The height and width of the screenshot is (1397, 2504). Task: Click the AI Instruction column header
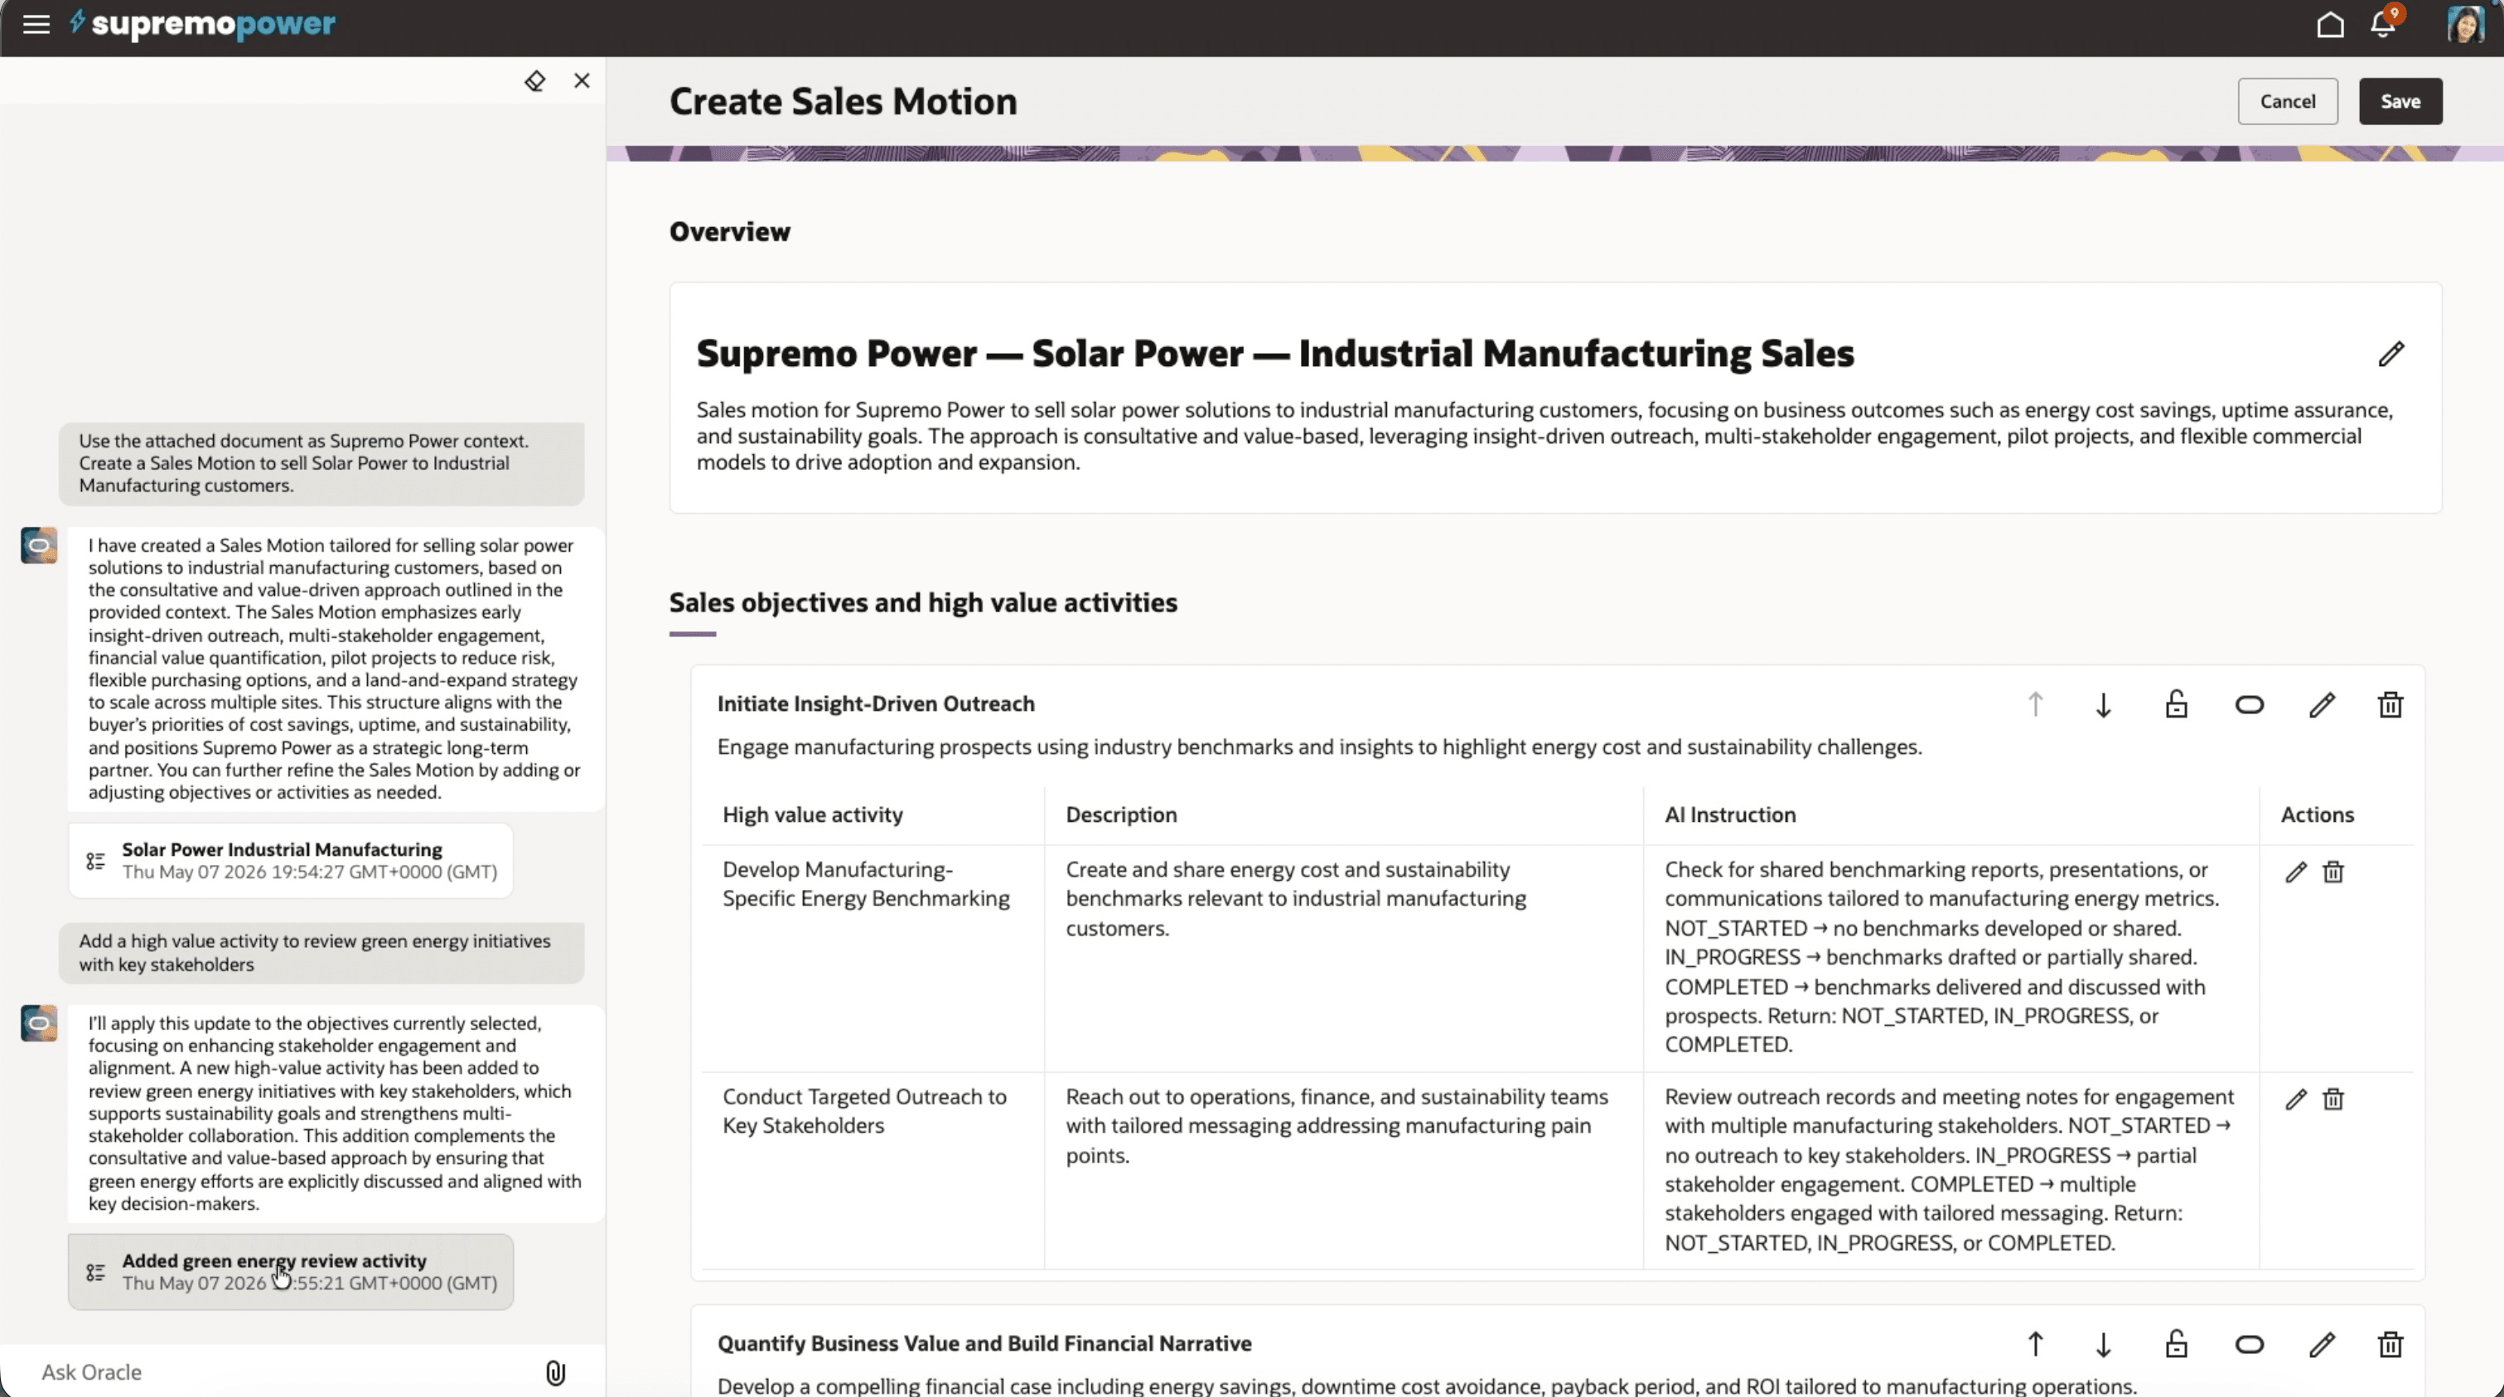coord(1730,815)
